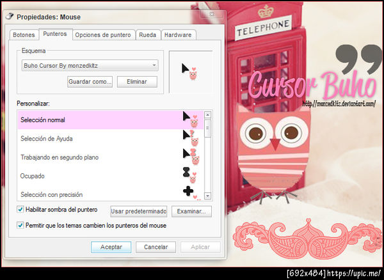Viewport: 384px width, 280px height.
Task: Switch to the Rueda tab
Action: pos(147,35)
